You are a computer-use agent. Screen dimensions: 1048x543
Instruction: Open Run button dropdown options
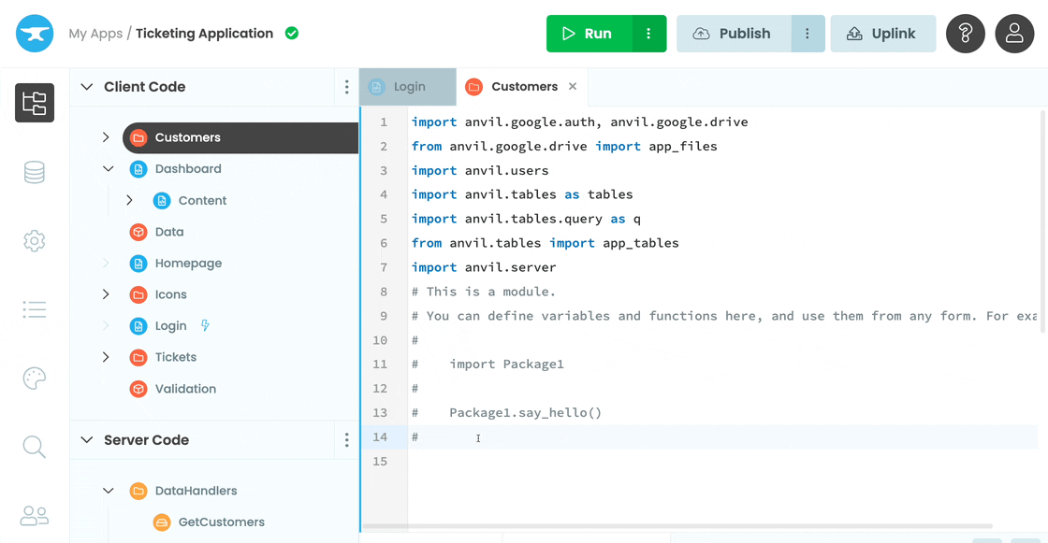(x=648, y=34)
